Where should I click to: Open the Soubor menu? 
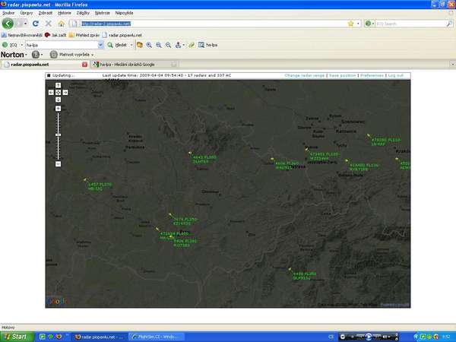pos(8,13)
